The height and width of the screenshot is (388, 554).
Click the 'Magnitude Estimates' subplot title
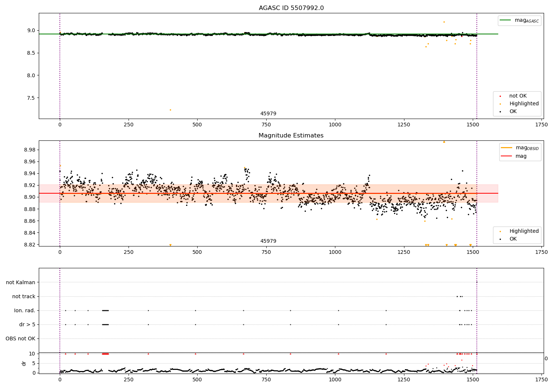[291, 136]
